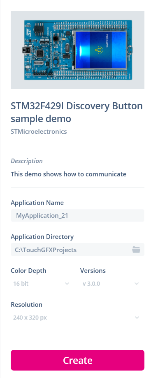Click the yellow lightbulb icon on board display

click(x=99, y=50)
